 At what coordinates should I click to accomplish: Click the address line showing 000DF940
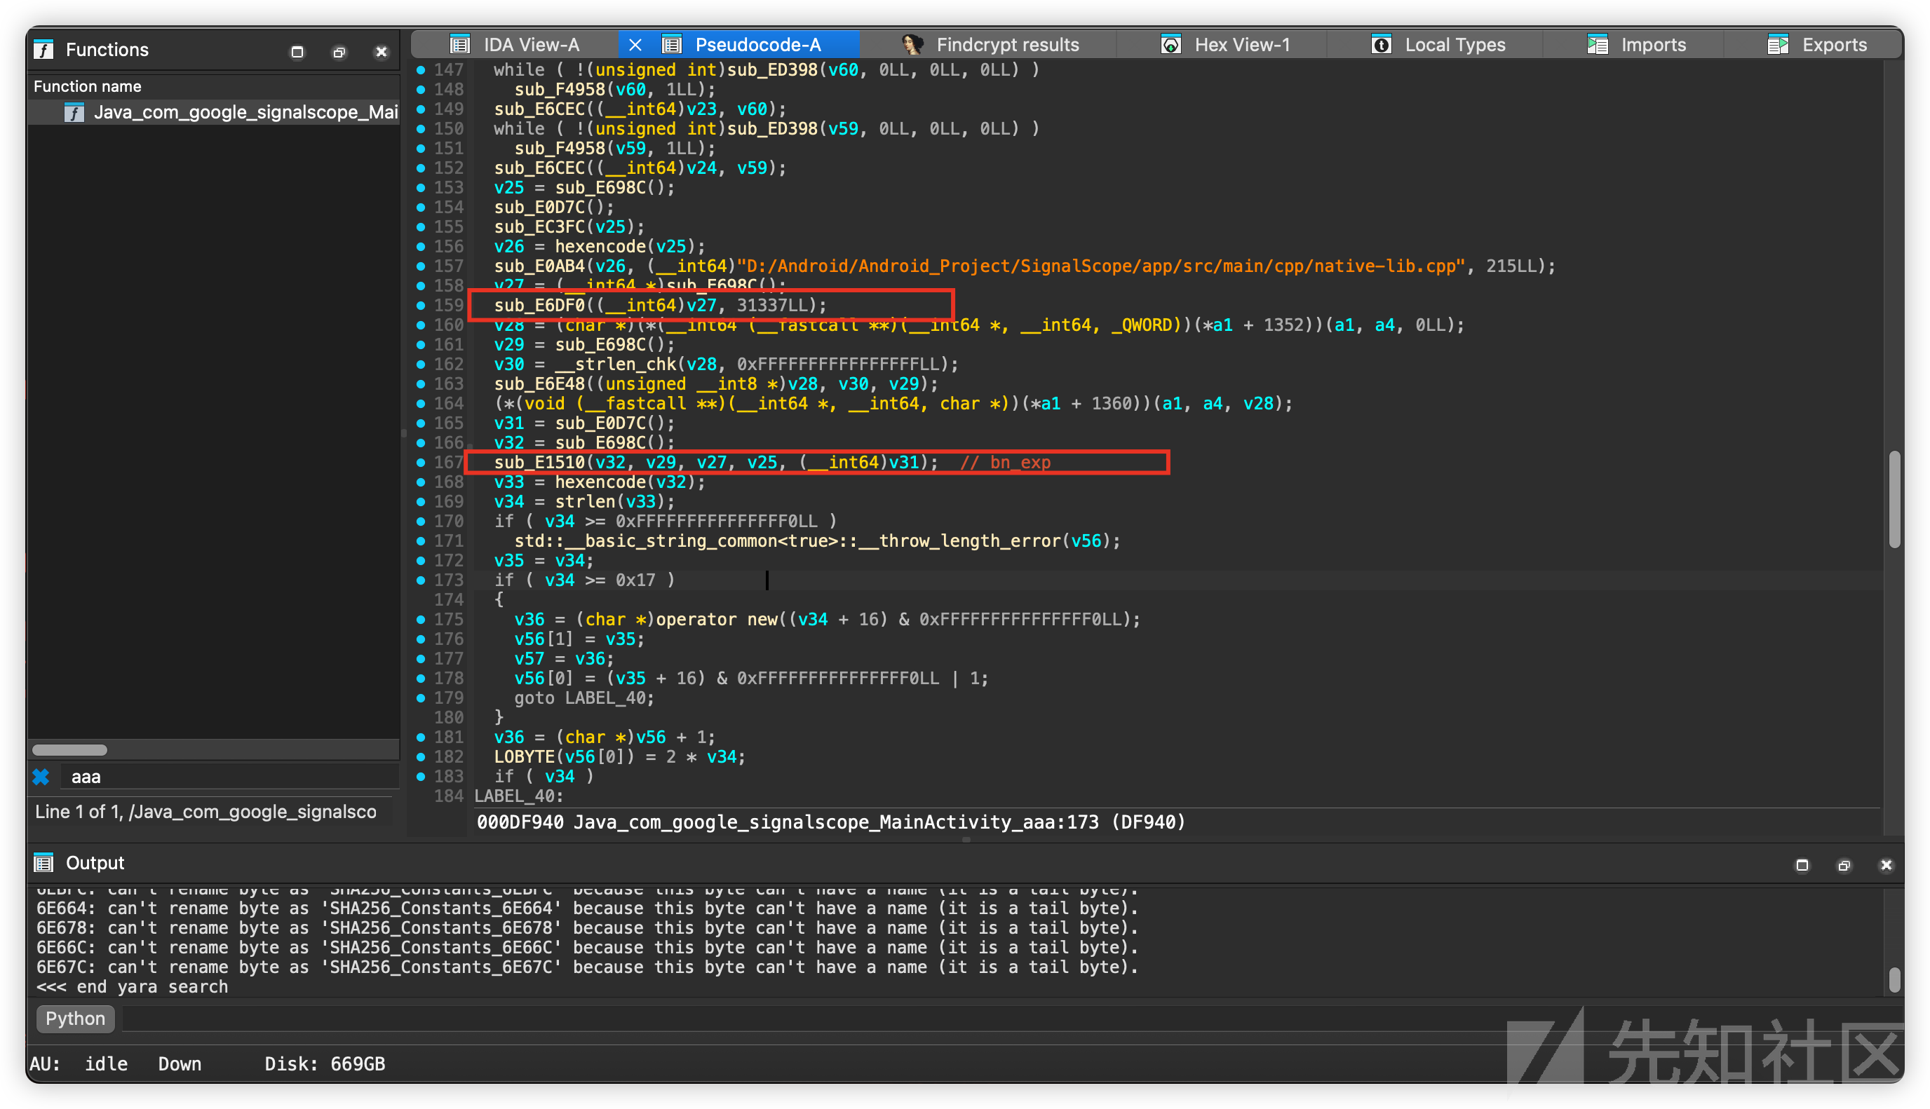click(x=830, y=822)
